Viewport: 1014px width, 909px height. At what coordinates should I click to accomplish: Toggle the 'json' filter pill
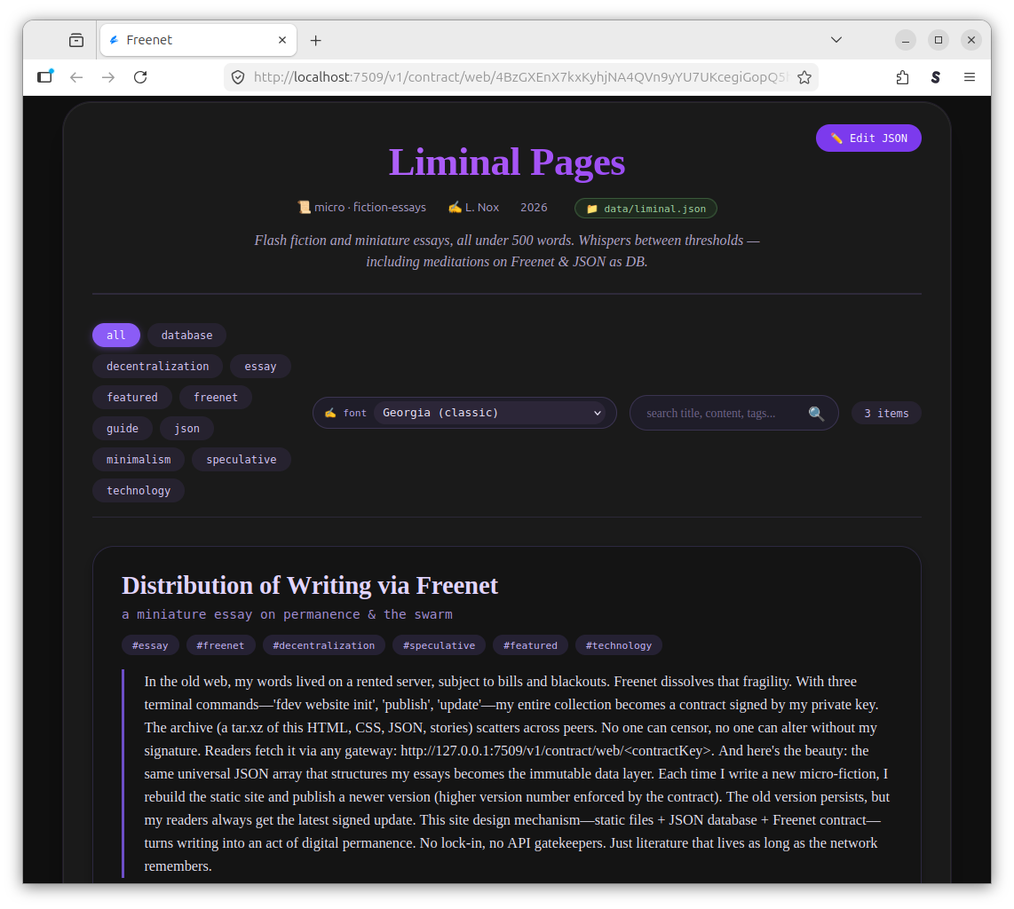186,428
